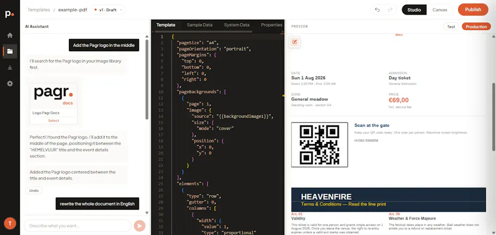The image size is (496, 235).
Task: Redo the change with the arrow icon
Action: (x=390, y=10)
